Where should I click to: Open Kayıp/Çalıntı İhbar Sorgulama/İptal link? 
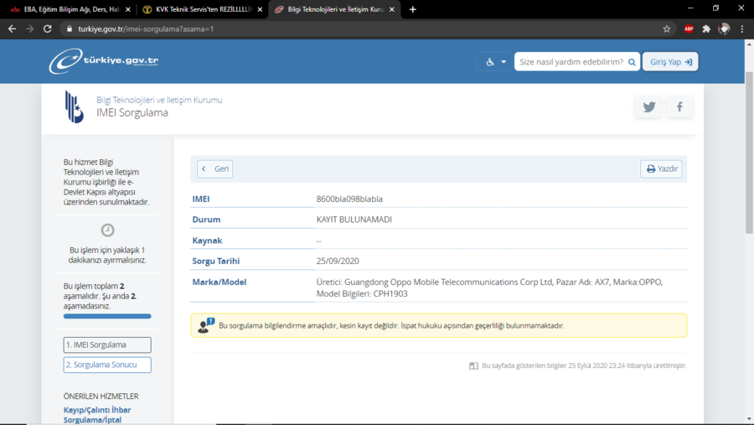click(x=97, y=414)
